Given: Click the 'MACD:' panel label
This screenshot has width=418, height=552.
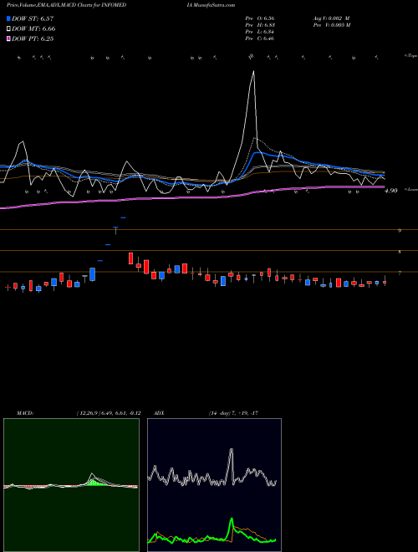Looking at the screenshot, I should pos(25,413).
